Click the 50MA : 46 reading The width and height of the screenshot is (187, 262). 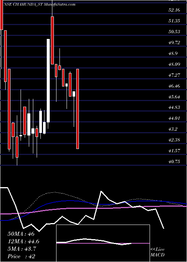click(21, 234)
